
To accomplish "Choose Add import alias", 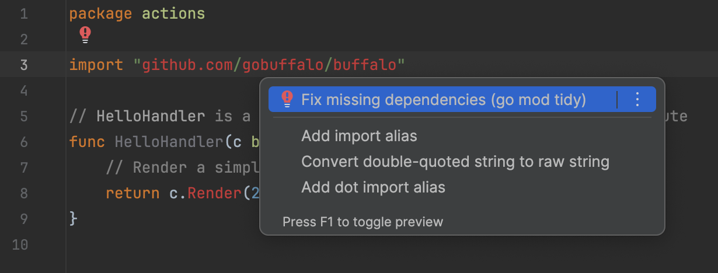I will [x=359, y=136].
